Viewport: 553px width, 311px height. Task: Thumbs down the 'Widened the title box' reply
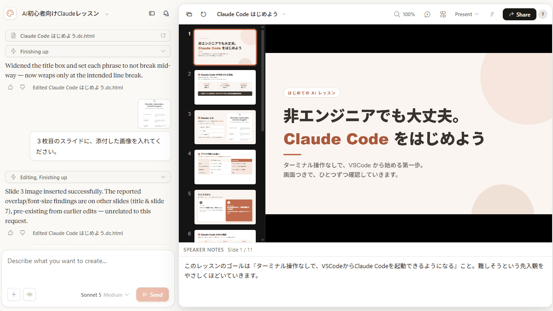22,87
